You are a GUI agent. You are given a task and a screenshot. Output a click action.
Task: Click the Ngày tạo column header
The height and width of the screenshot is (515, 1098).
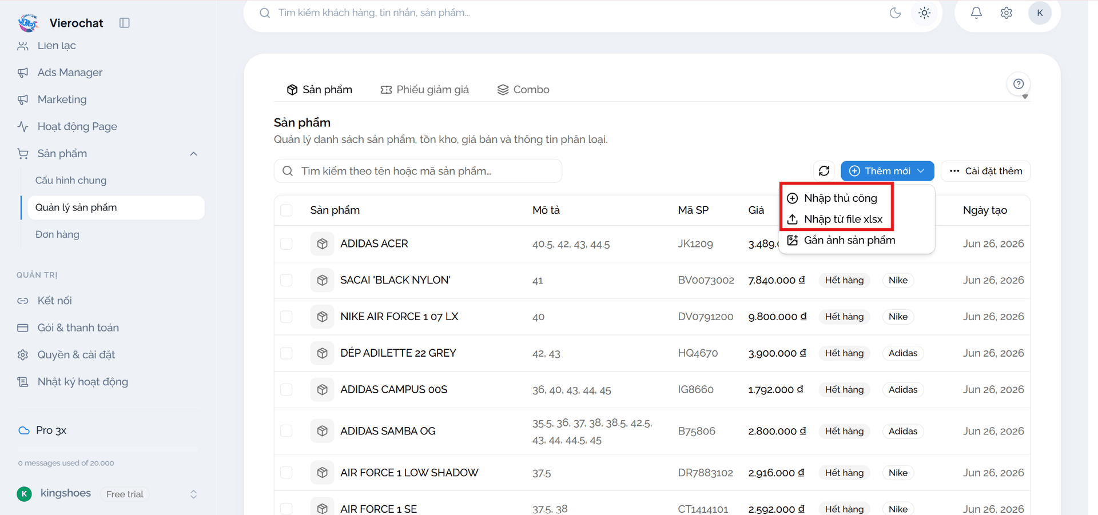click(985, 210)
